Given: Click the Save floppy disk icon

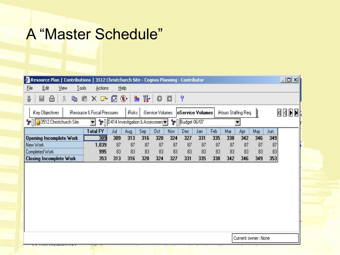Looking at the screenshot, I should [x=42, y=99].
